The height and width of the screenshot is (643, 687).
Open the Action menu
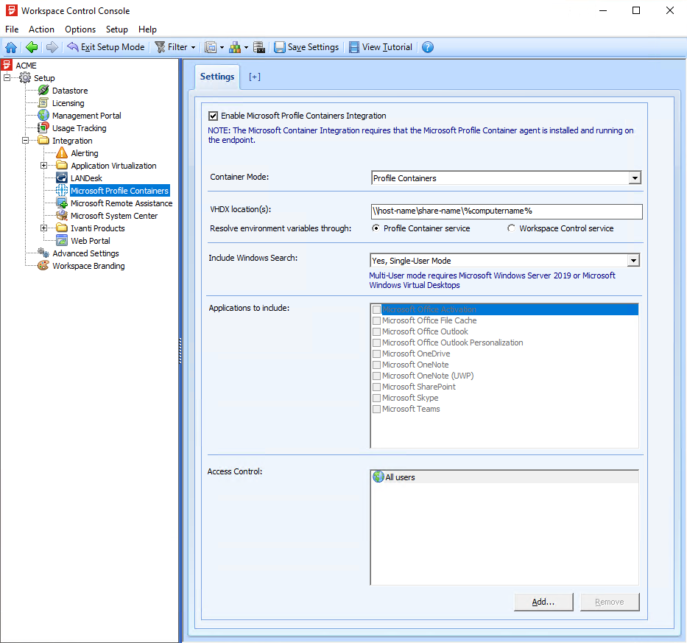point(41,29)
